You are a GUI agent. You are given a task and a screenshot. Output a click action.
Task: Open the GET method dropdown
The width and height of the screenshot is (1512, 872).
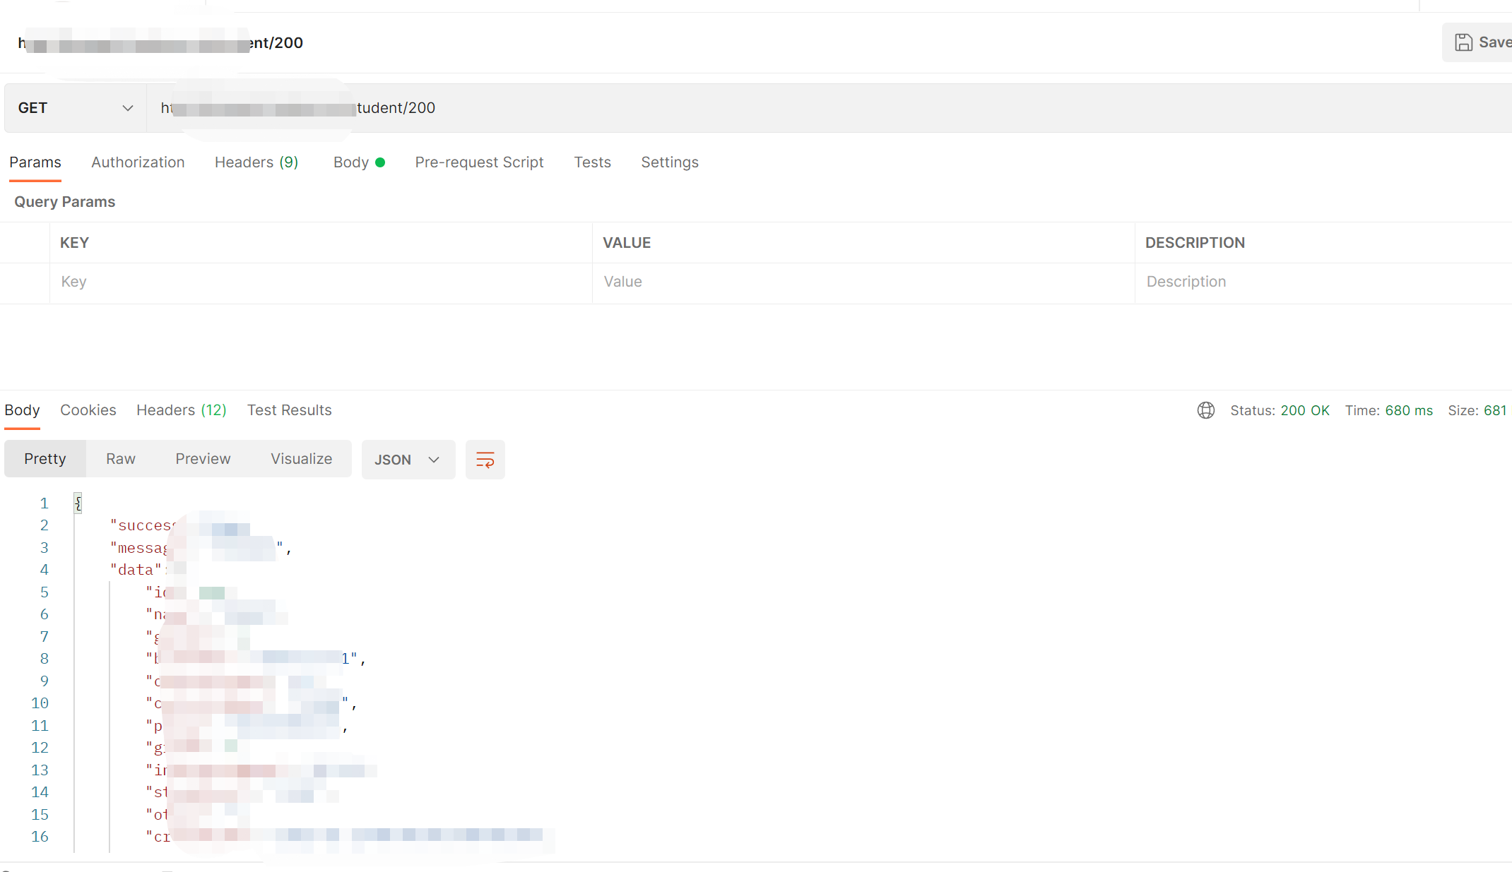tap(75, 108)
